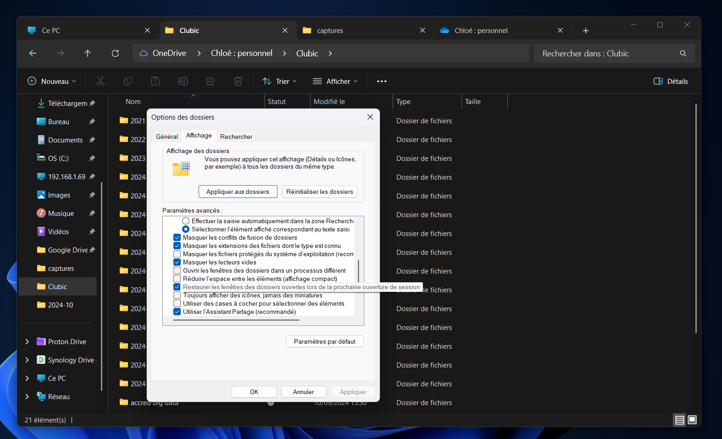722x439 pixels.
Task: Switch to the Rechercher dialog tab
Action: pyautogui.click(x=236, y=137)
